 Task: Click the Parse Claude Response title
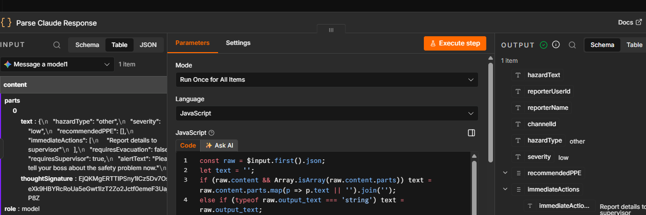click(56, 23)
